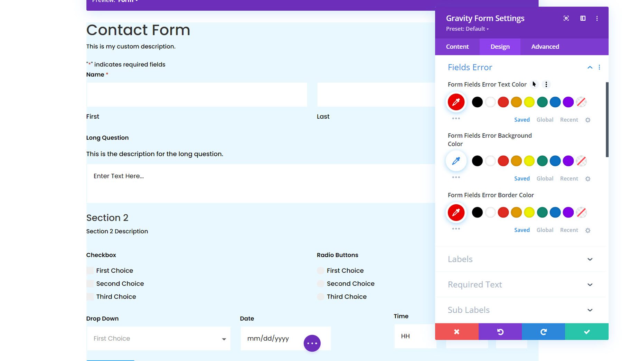Save settings with the green checkmark

click(587, 332)
